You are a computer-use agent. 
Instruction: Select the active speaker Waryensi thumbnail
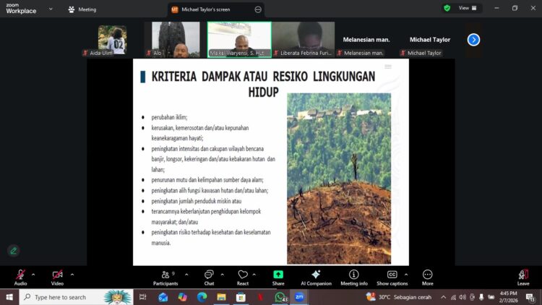239,40
